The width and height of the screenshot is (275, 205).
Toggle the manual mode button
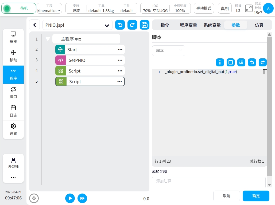(x=204, y=8)
